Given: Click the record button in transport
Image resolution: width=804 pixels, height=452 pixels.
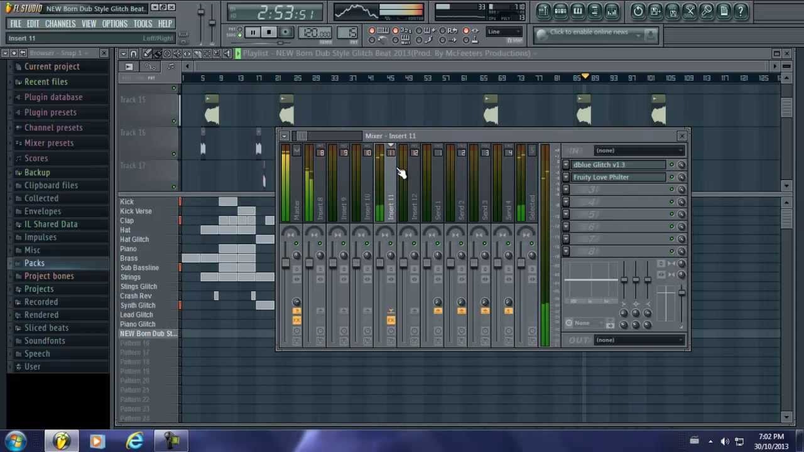Looking at the screenshot, I should click(x=285, y=33).
